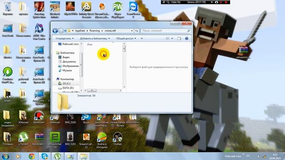Select the OS (C:) drive

click(64, 84)
